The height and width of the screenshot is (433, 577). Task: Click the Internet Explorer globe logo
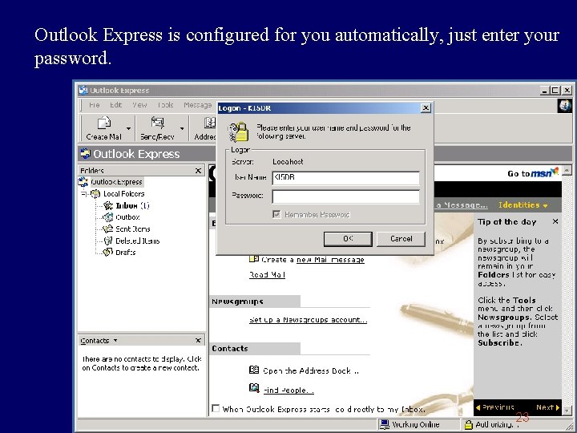click(x=565, y=106)
